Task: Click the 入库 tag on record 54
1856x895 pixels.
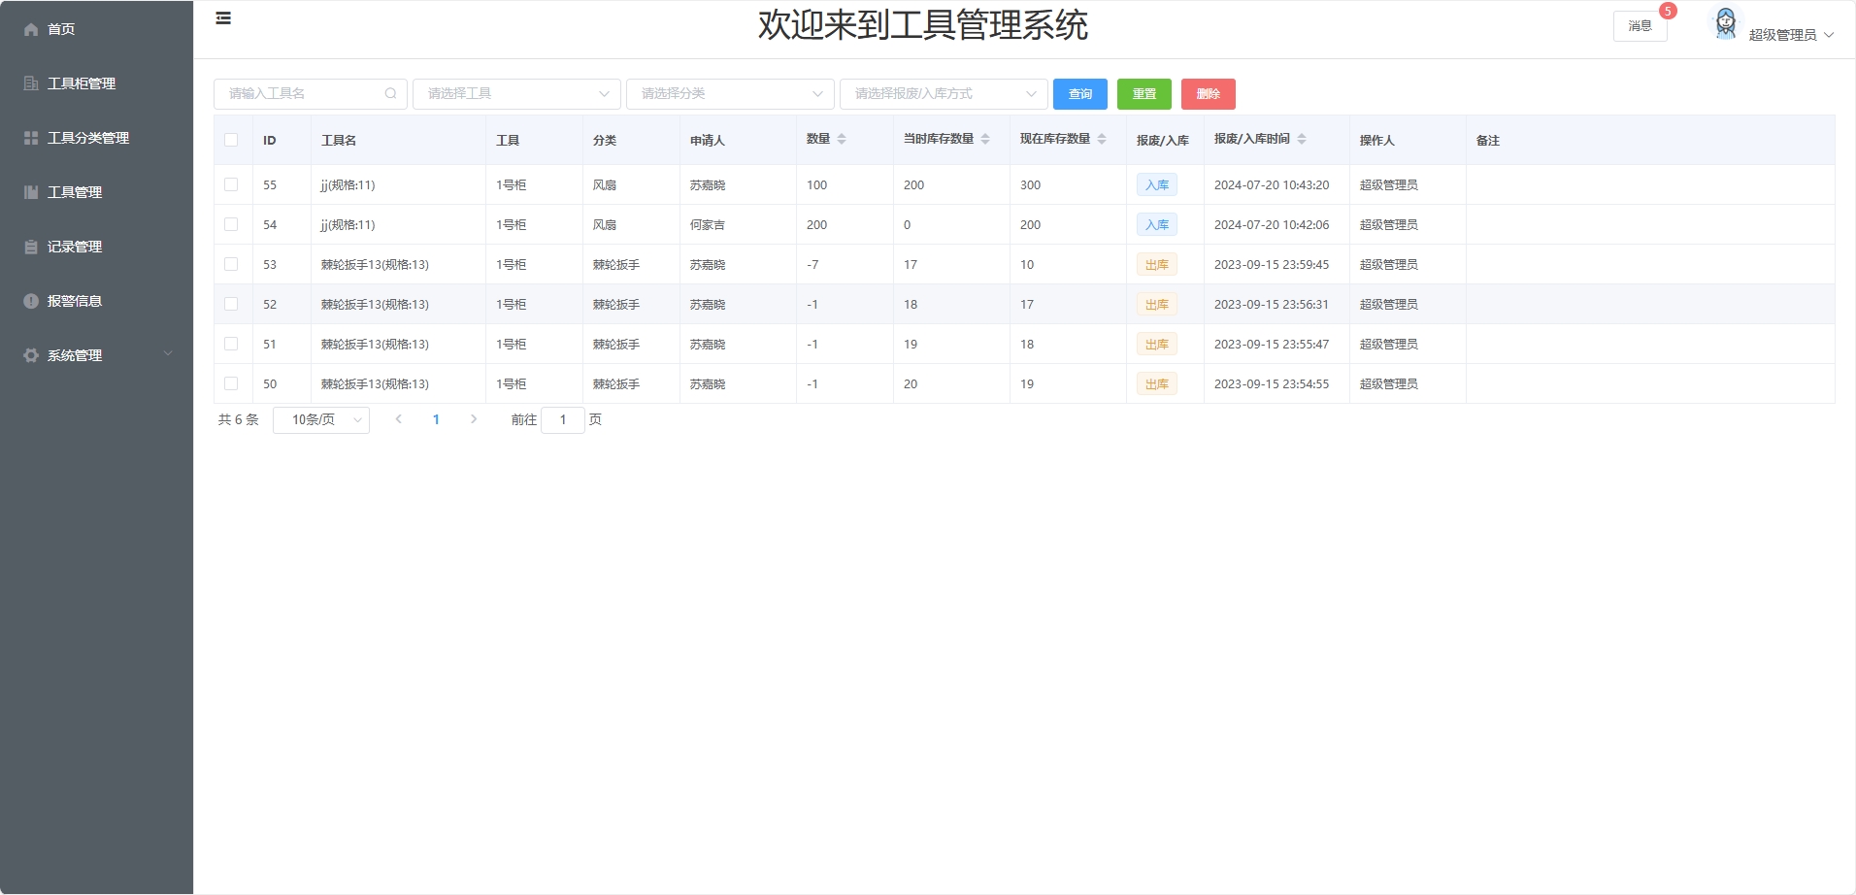Action: tap(1156, 225)
